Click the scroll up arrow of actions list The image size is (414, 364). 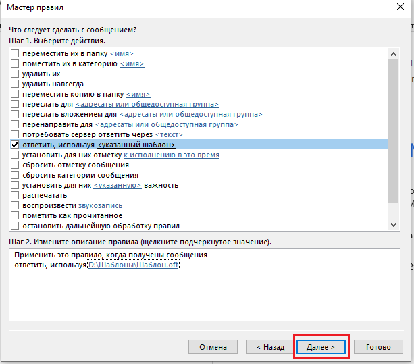pos(394,54)
